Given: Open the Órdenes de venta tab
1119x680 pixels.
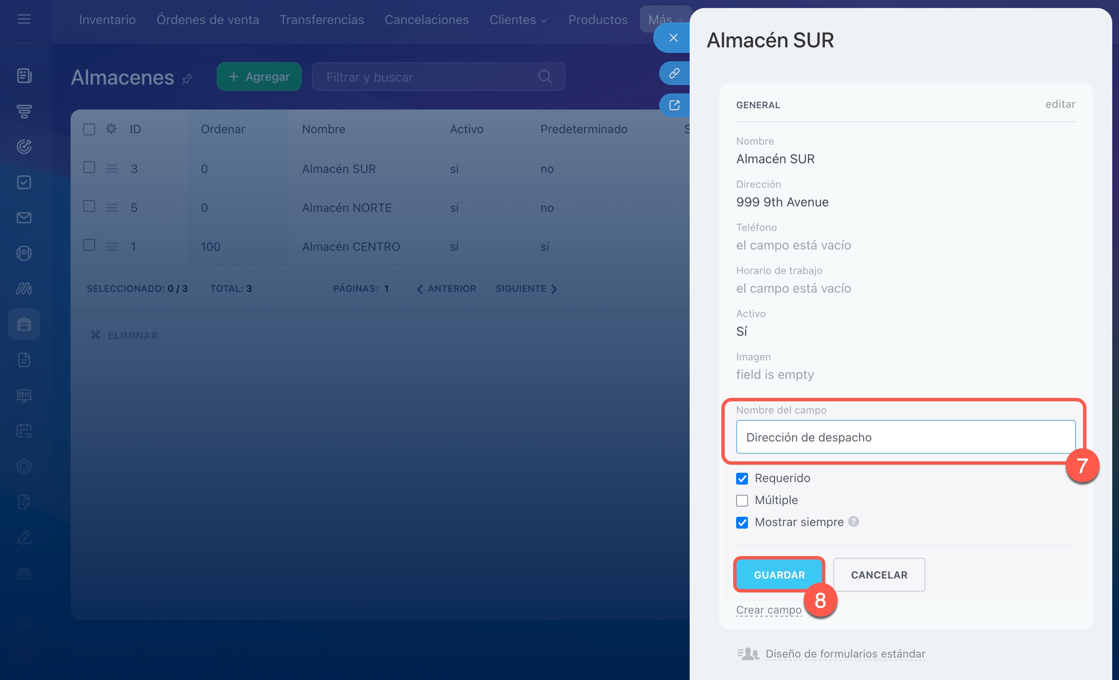Looking at the screenshot, I should [207, 19].
